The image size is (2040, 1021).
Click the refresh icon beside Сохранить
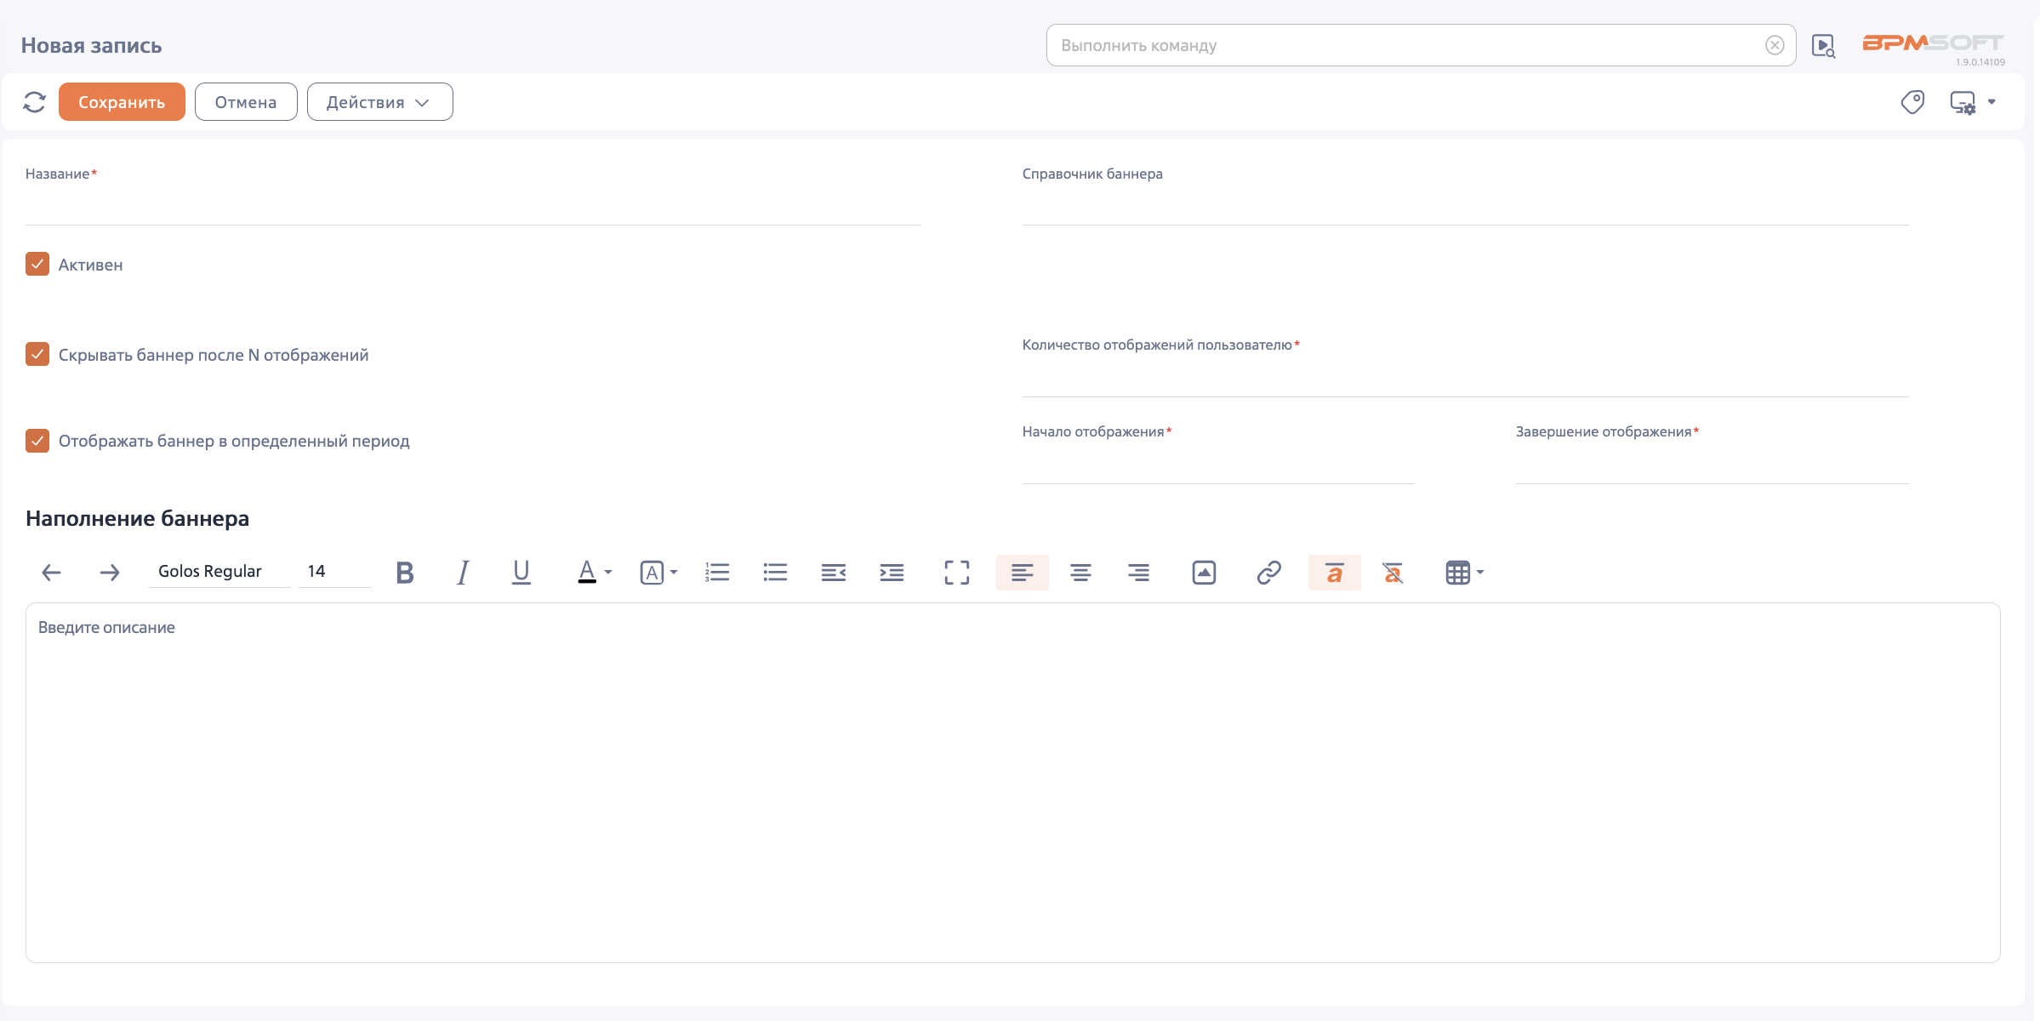34,102
